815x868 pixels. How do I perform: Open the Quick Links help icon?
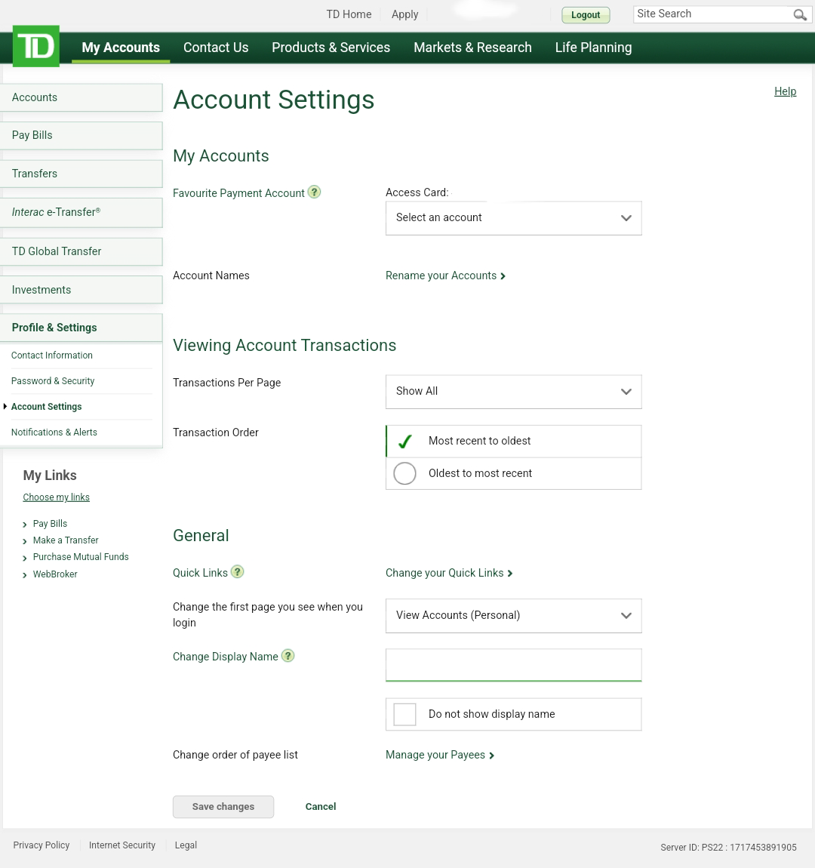point(237,572)
